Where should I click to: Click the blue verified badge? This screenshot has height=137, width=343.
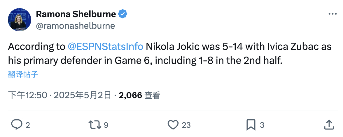(123, 14)
